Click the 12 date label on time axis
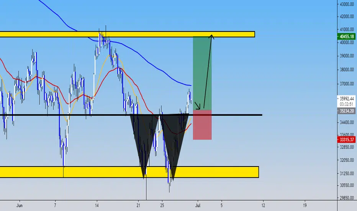 coord(263,206)
